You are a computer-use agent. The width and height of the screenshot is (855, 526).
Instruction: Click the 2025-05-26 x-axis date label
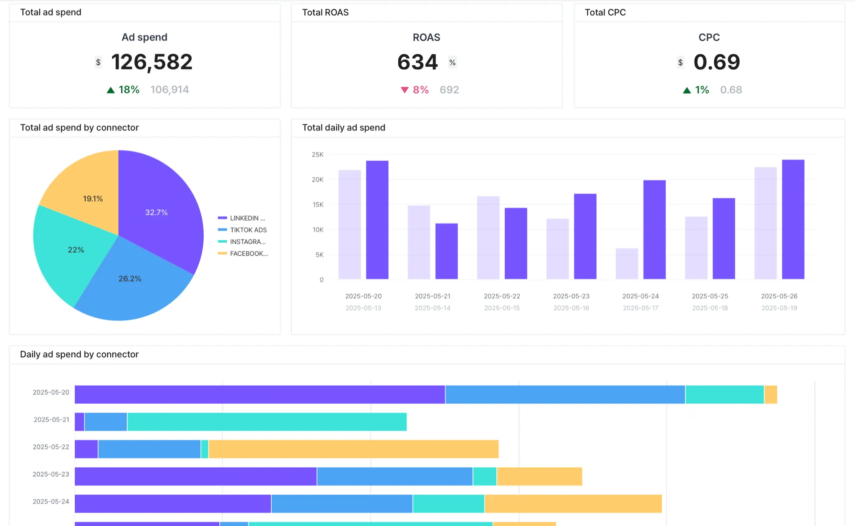pyautogui.click(x=779, y=296)
